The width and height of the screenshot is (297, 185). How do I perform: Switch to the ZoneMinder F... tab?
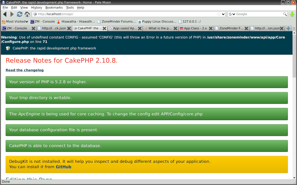point(229,28)
